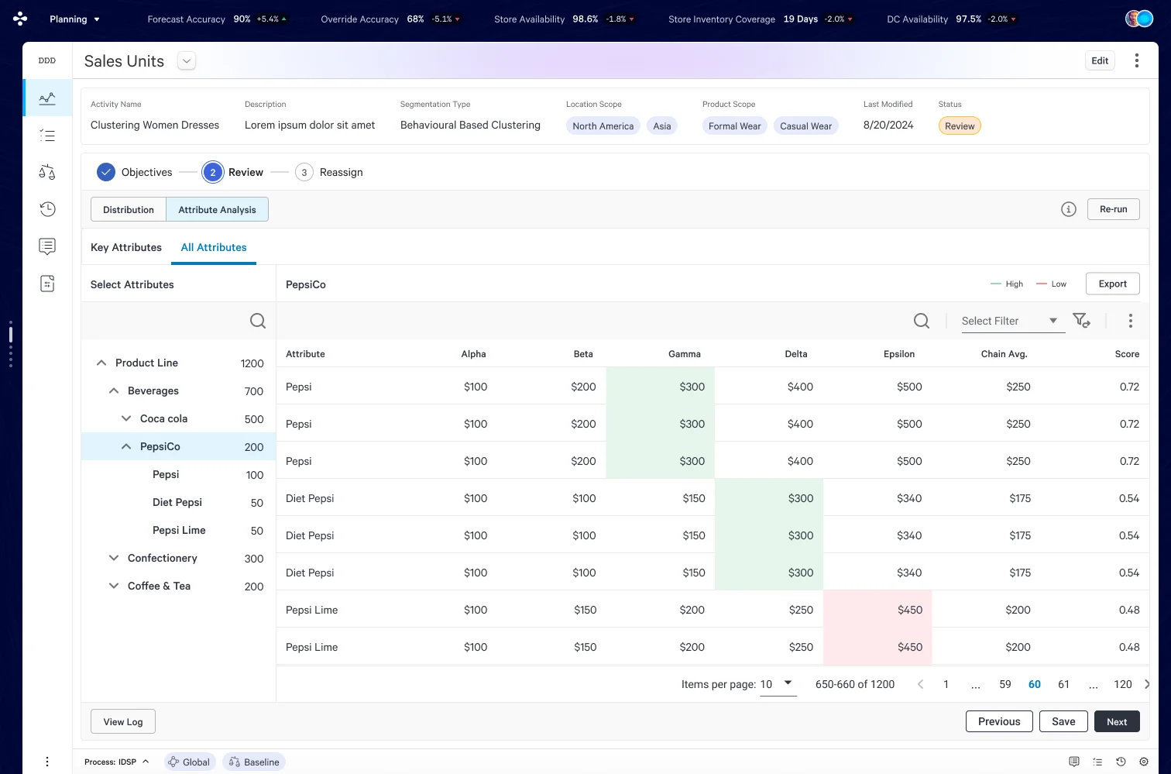Expand the Process: IDSP selector

click(117, 762)
